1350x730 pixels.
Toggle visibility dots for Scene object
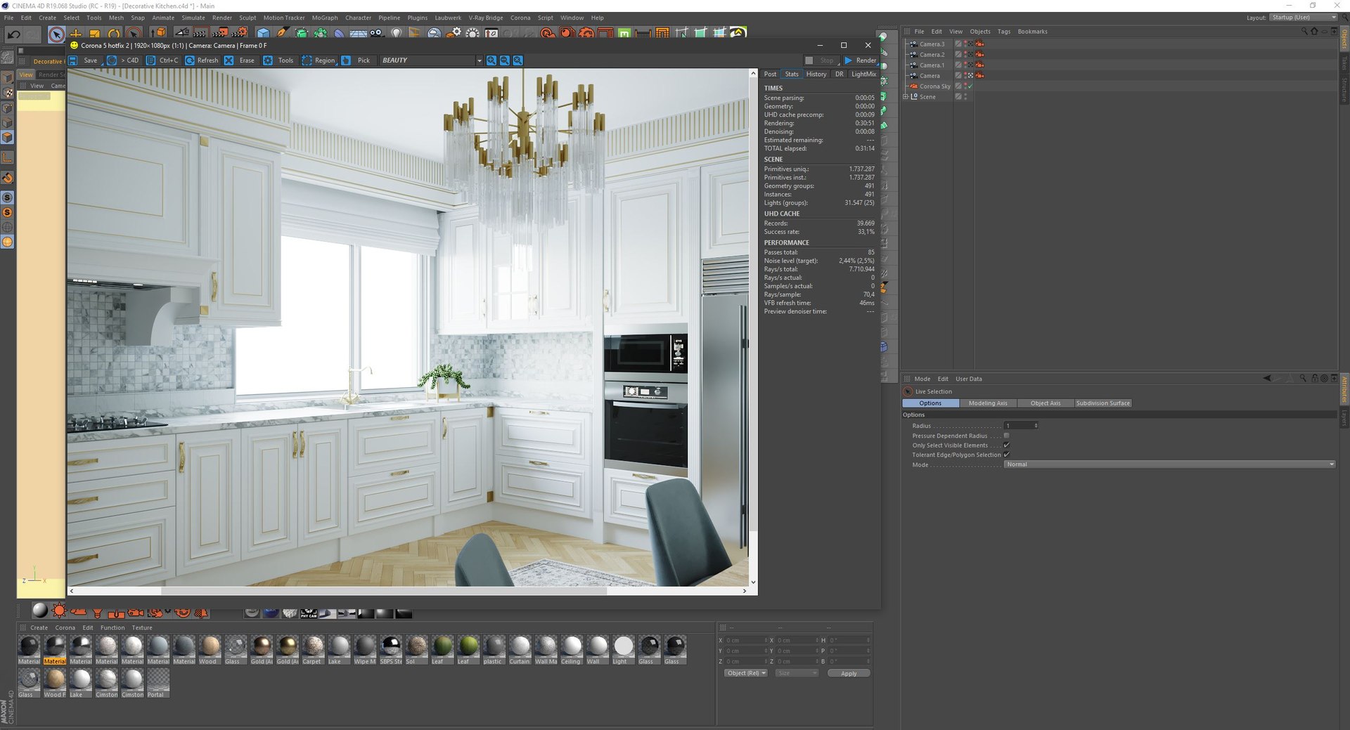965,96
